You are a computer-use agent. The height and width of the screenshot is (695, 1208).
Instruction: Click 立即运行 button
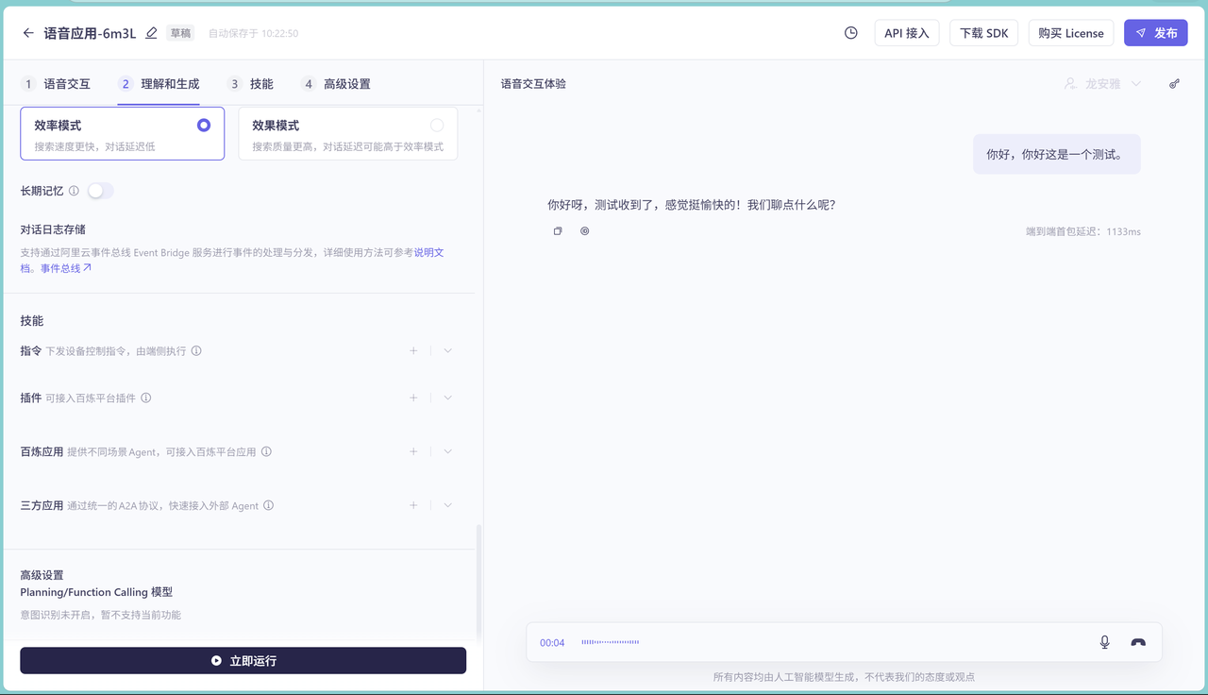pos(243,661)
